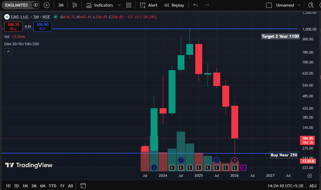
Task: Add a symbol to compare with plus icon
Action: [x=47, y=5]
